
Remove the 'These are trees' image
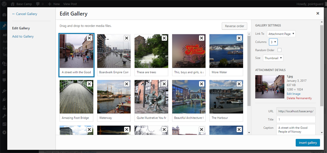(x=164, y=38)
